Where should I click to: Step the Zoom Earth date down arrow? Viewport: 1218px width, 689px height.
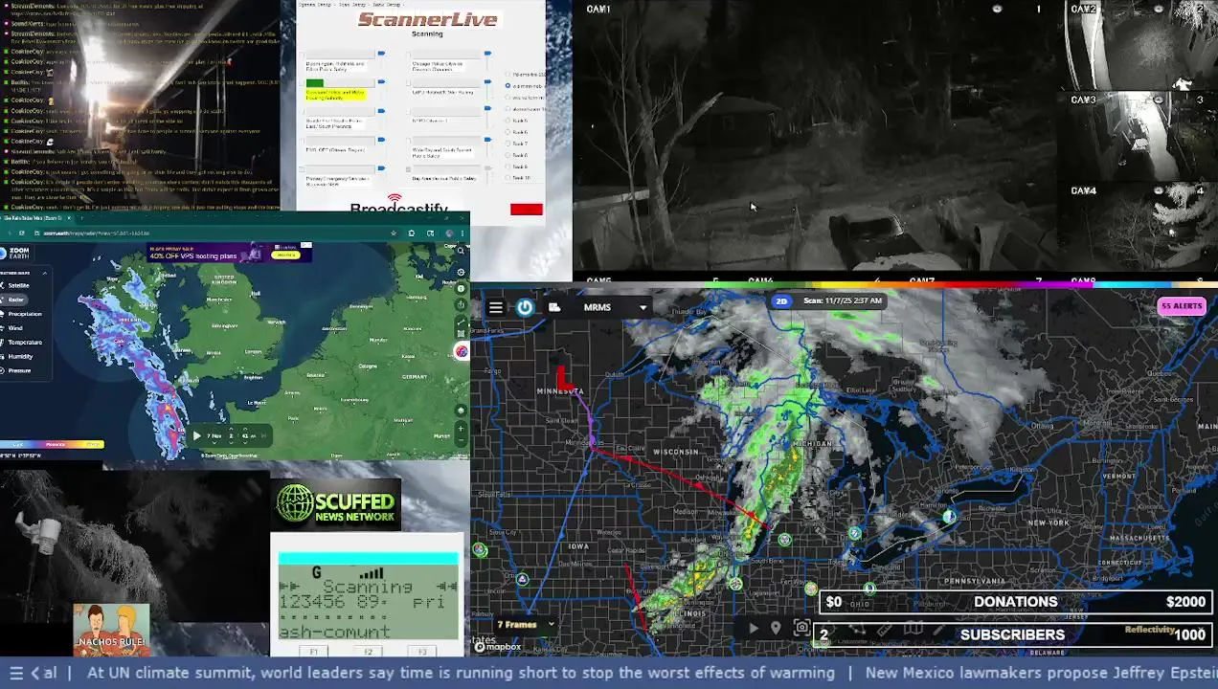coord(214,443)
